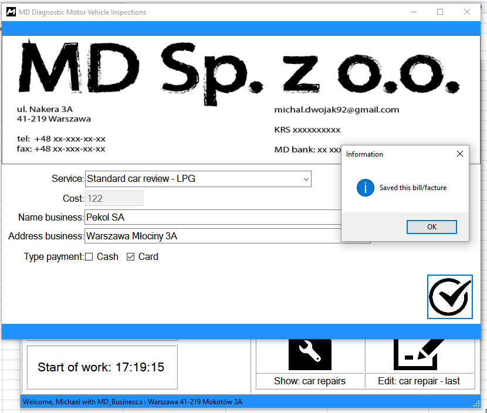Click the blue information icon in dialog
The image size is (487, 413).
(x=365, y=188)
